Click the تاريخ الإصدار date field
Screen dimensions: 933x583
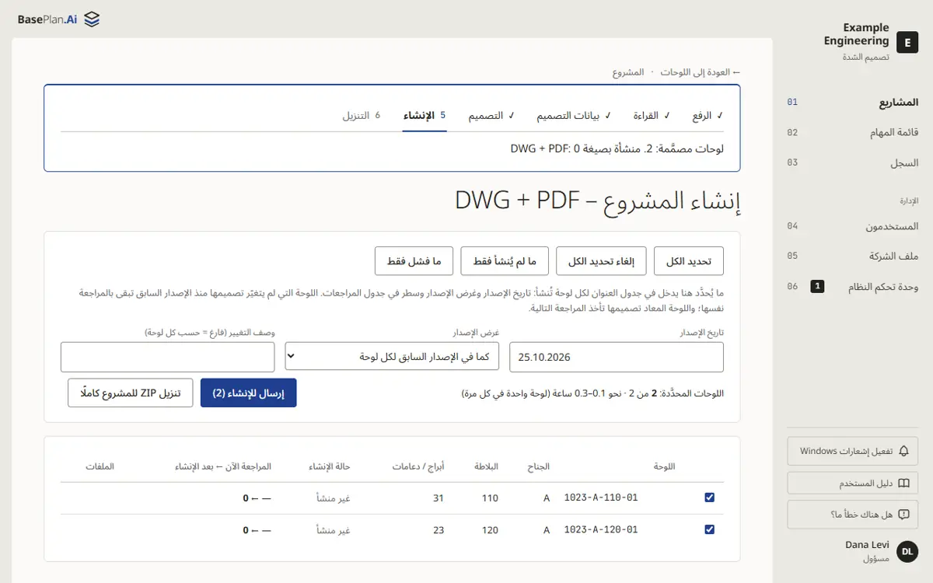pyautogui.click(x=617, y=357)
